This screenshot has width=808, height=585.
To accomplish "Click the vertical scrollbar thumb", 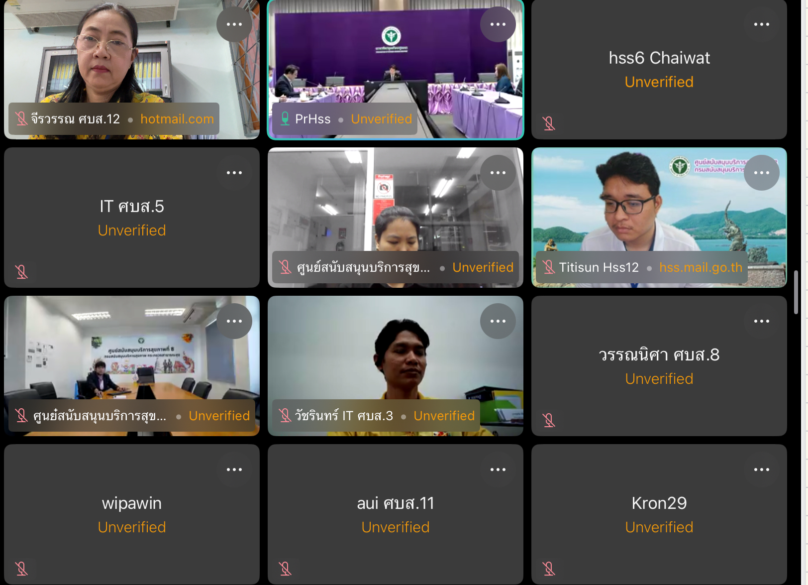I will point(796,292).
